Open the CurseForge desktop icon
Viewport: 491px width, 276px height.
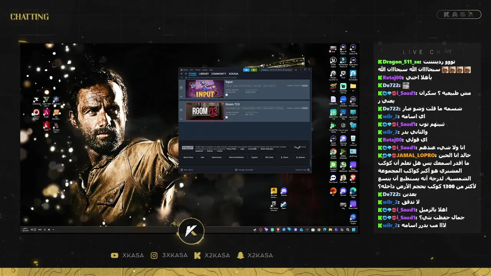click(37, 100)
